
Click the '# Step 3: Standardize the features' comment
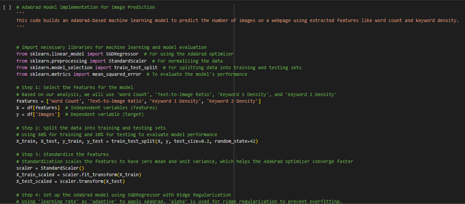[x=62, y=155]
